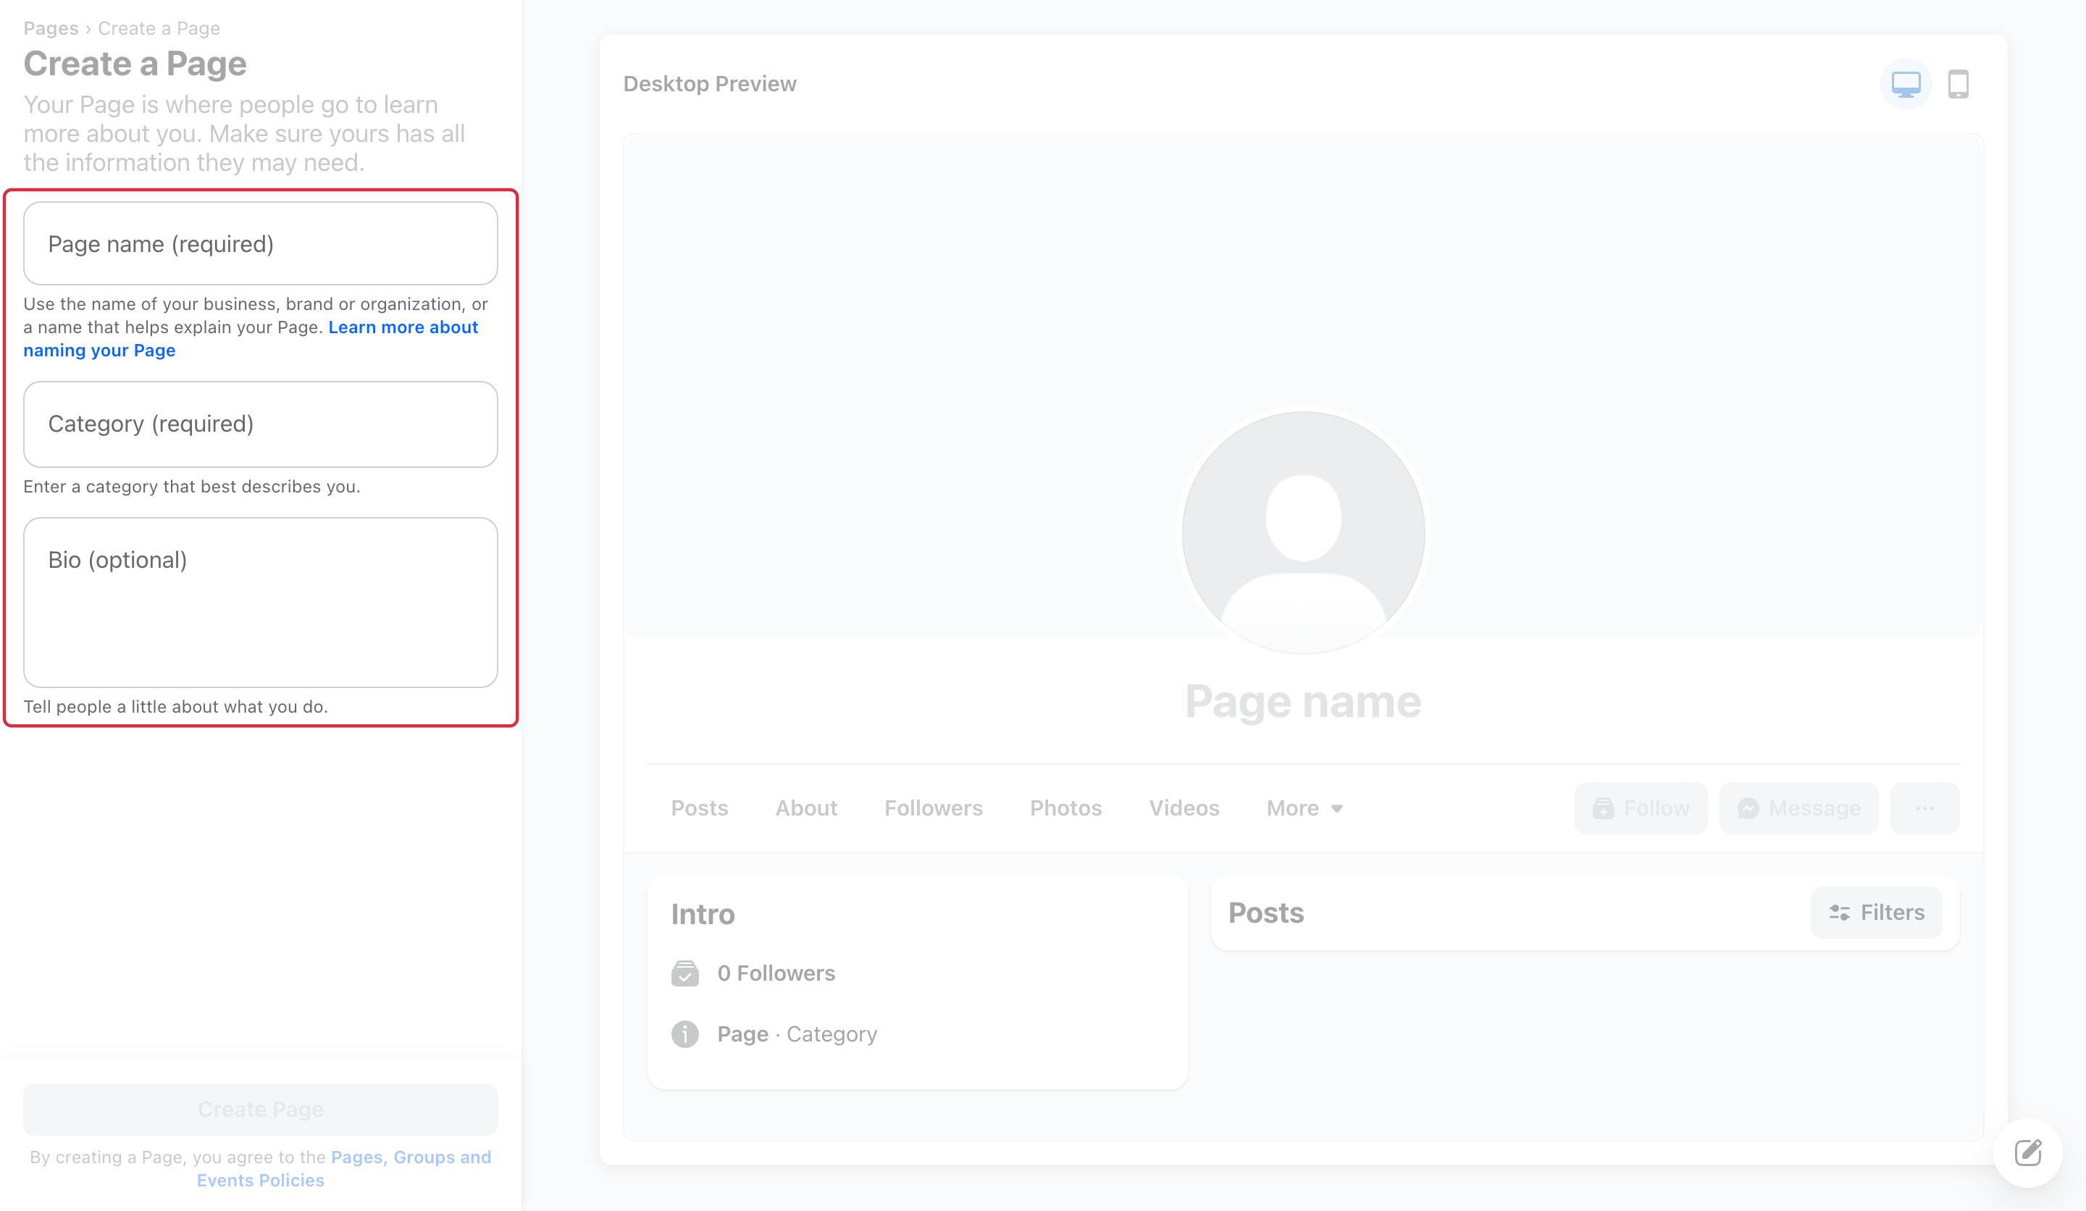Click the 0 Followers text
Viewport: 2086px width, 1211px height.
(x=776, y=973)
